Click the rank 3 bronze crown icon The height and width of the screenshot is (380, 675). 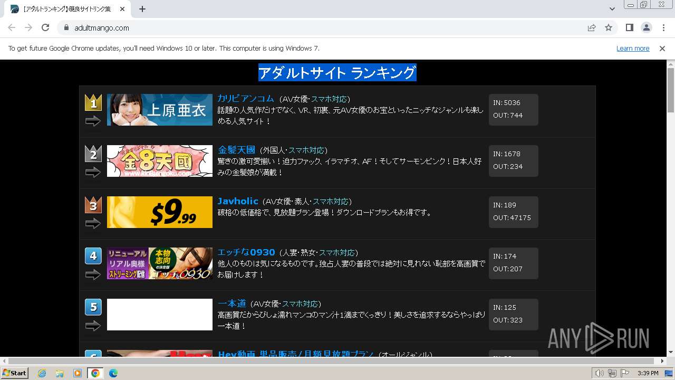(x=93, y=205)
